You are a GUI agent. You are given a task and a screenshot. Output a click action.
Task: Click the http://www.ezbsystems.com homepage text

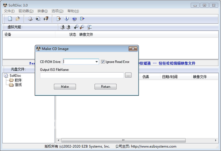pos(154,147)
